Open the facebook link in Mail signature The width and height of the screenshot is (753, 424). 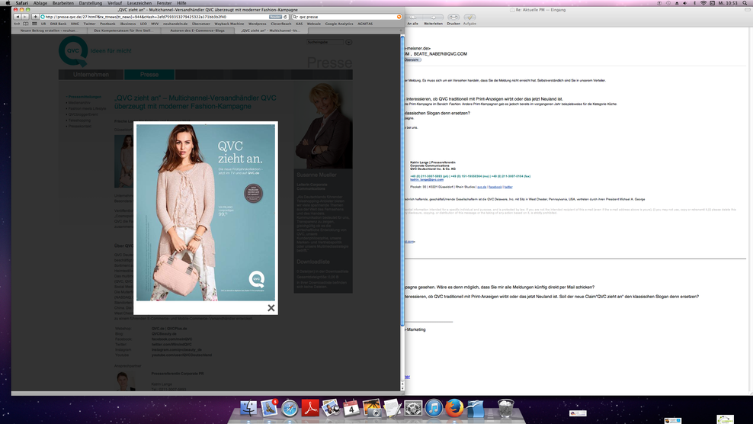(x=495, y=187)
